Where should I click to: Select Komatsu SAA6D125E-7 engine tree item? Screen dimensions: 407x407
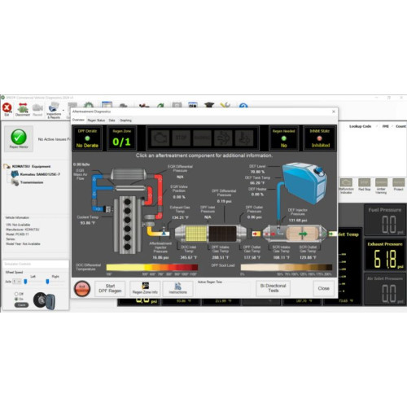[40, 174]
